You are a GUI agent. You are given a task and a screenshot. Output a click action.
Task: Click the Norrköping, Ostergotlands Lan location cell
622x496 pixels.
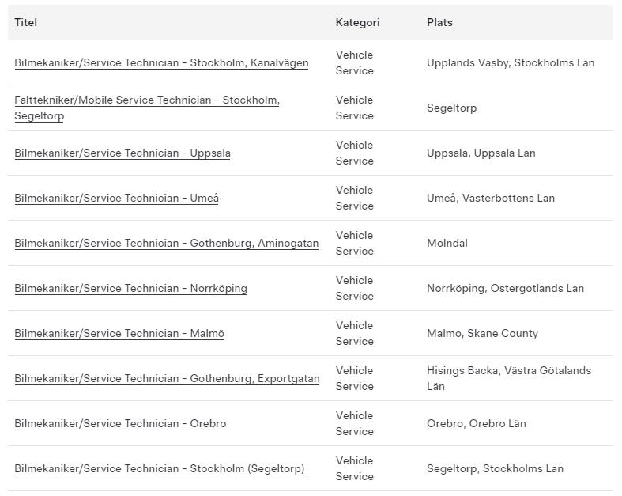click(x=505, y=289)
